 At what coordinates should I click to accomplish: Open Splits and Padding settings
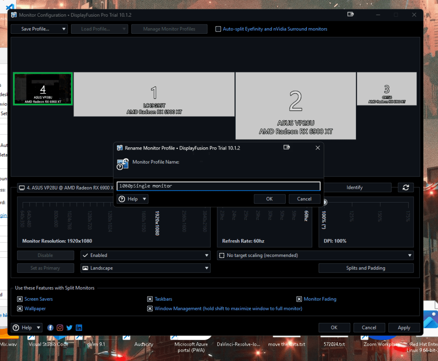(366, 268)
